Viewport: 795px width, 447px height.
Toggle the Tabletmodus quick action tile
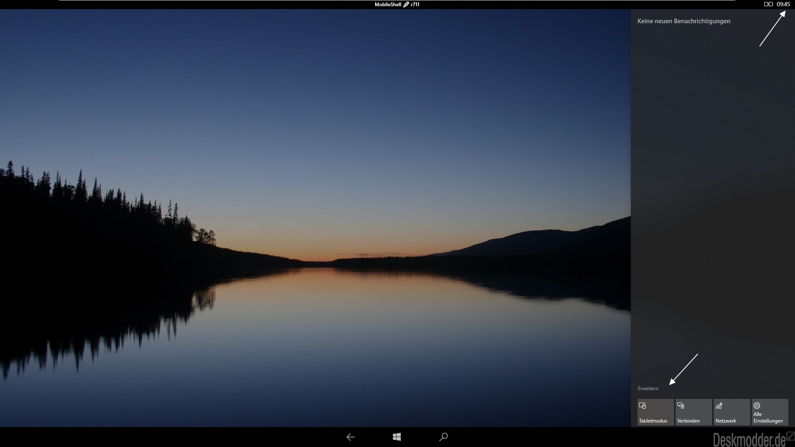coord(655,412)
